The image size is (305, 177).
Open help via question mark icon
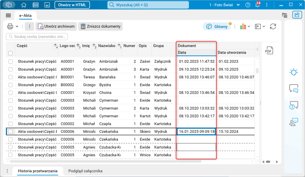pyautogui.click(x=248, y=5)
